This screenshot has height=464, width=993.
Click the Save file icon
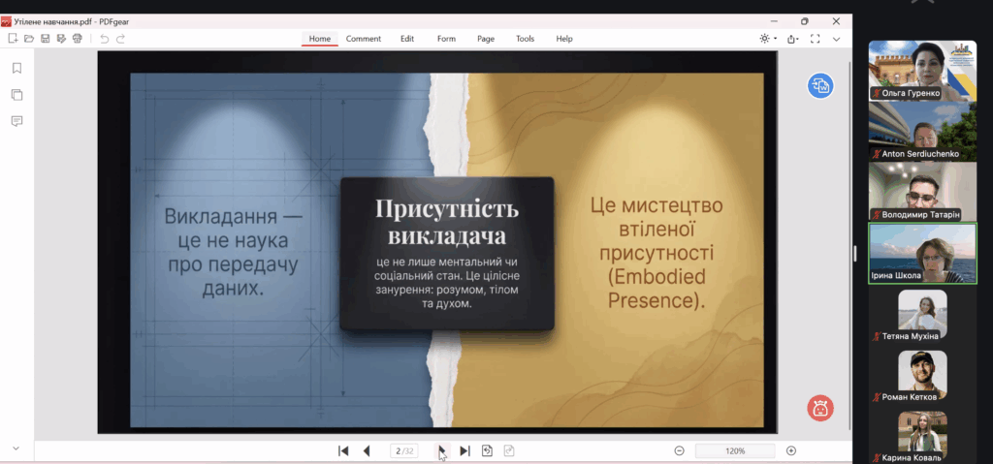point(45,39)
